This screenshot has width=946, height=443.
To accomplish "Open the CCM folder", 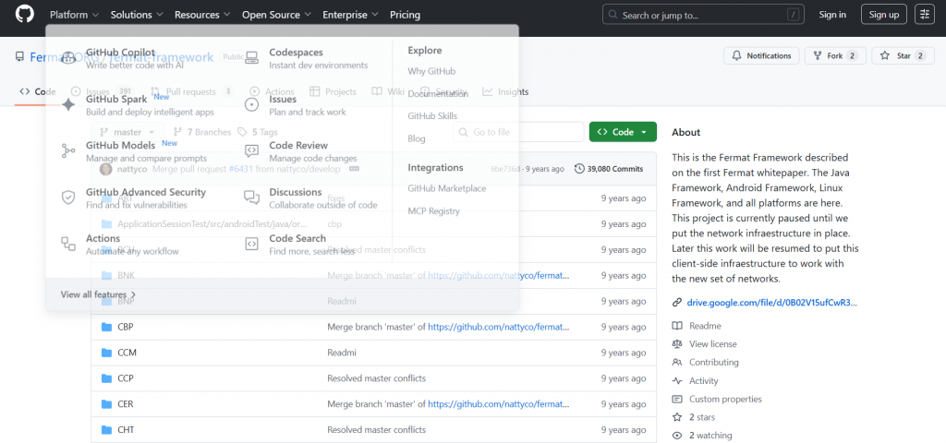I will coord(127,353).
